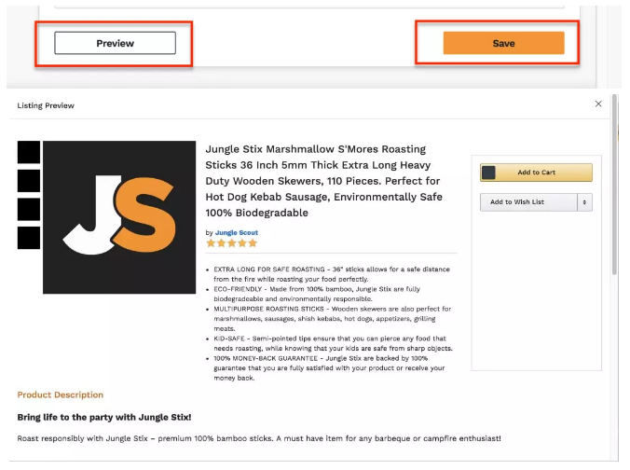Click the five-star rating icons
Screen dimensions: 630x470
pyautogui.click(x=231, y=242)
